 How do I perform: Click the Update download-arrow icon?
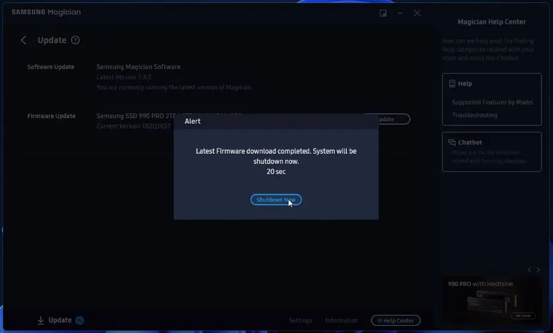[x=40, y=320]
